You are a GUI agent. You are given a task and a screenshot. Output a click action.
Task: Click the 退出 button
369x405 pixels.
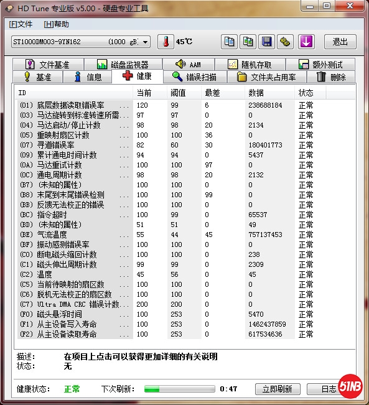[x=340, y=42]
